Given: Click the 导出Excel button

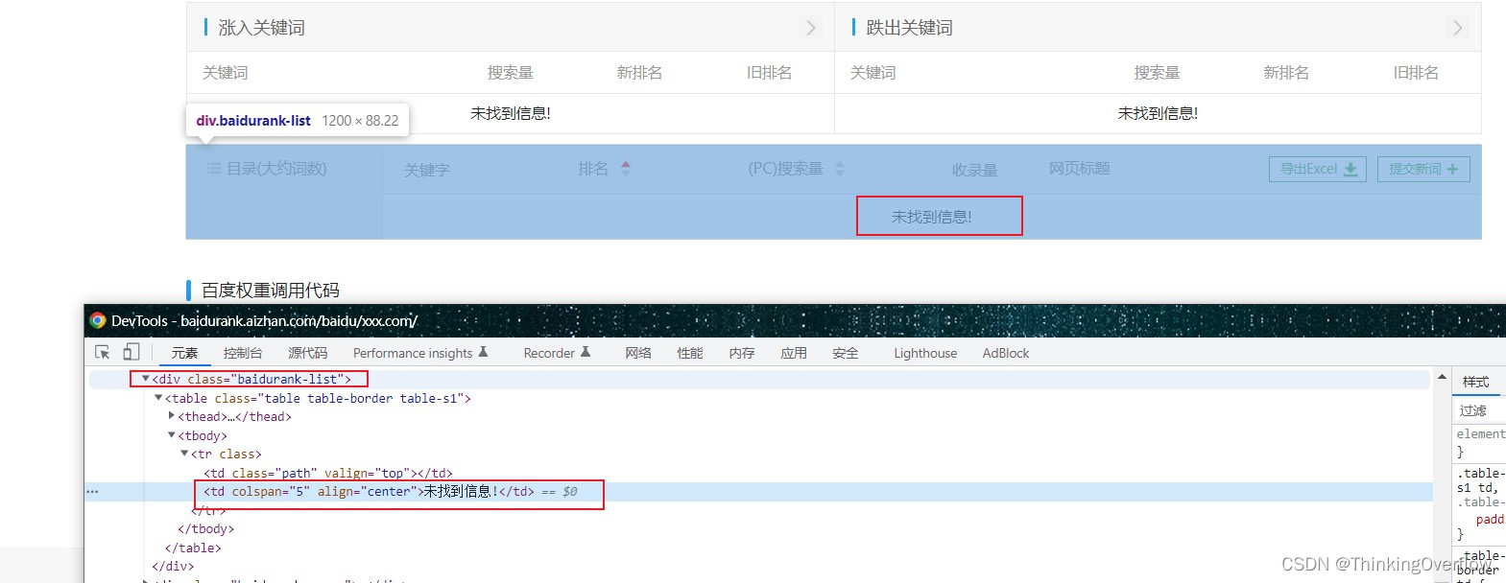Looking at the screenshot, I should 1318,169.
